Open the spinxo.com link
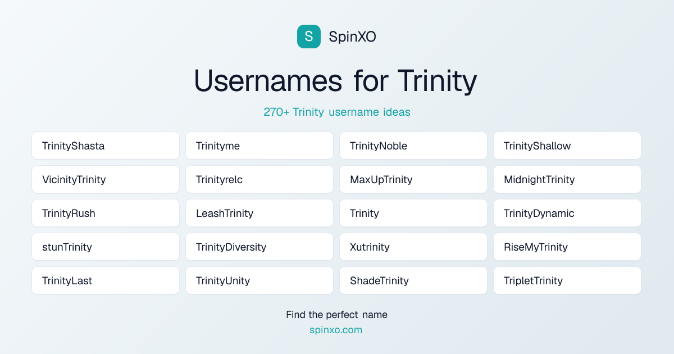 tap(336, 330)
